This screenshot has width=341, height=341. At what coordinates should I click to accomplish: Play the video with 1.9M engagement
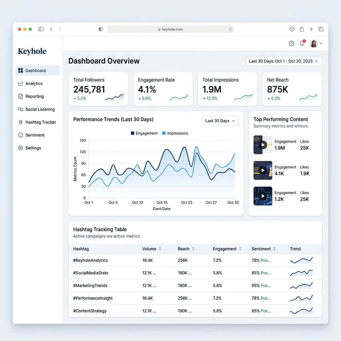(x=263, y=145)
